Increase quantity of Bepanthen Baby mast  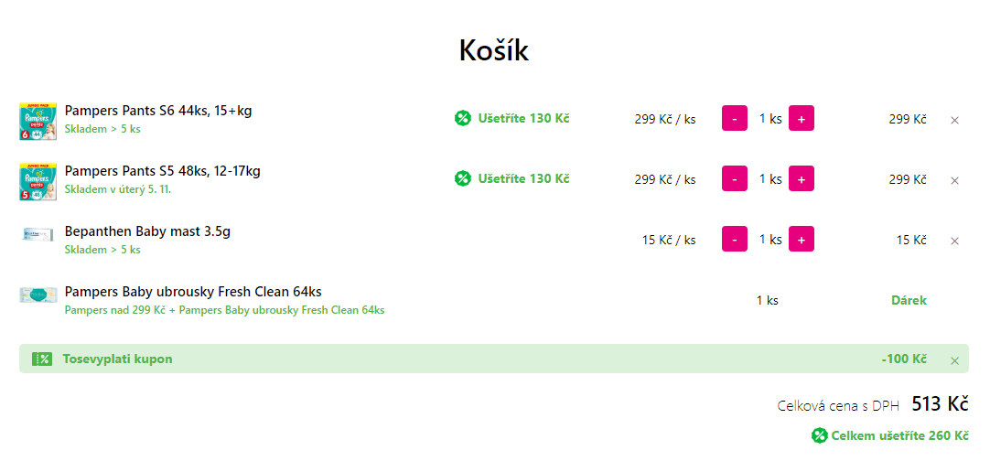(802, 239)
